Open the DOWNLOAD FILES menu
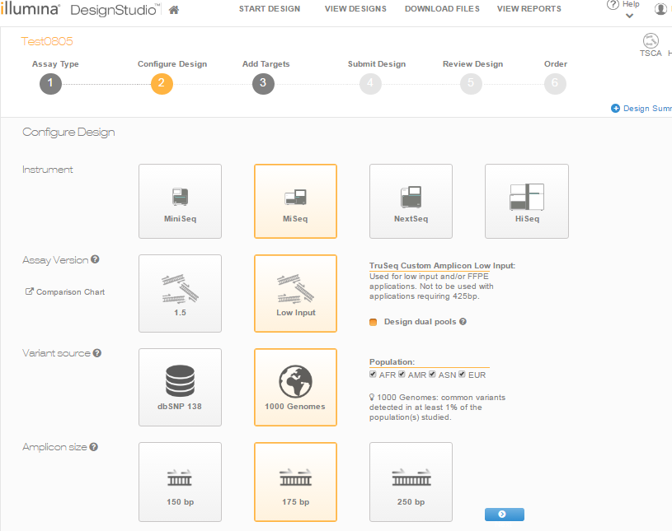The image size is (672, 531). 442,8
